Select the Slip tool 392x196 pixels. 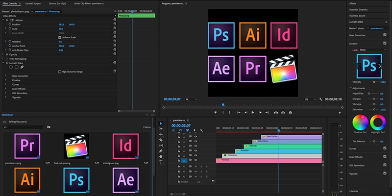161,145
